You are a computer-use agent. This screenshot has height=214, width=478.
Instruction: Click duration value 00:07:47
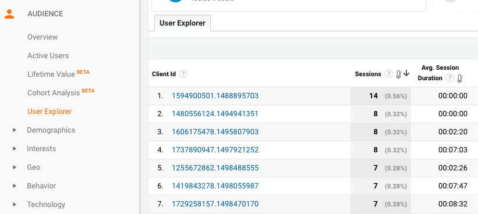pos(453,186)
